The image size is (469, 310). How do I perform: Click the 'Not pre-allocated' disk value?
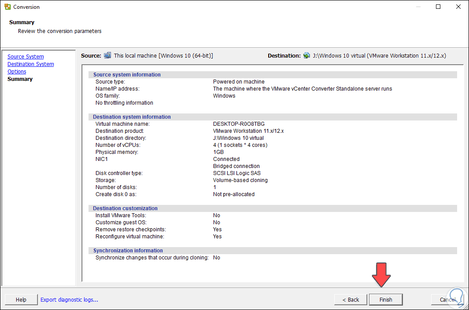233,194
